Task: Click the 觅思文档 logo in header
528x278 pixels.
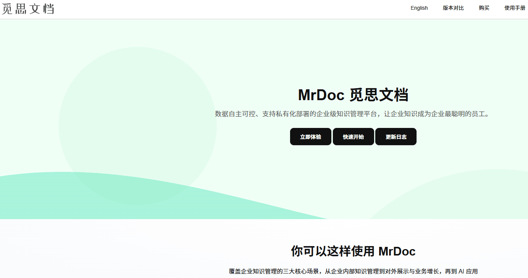Action: pos(28,8)
